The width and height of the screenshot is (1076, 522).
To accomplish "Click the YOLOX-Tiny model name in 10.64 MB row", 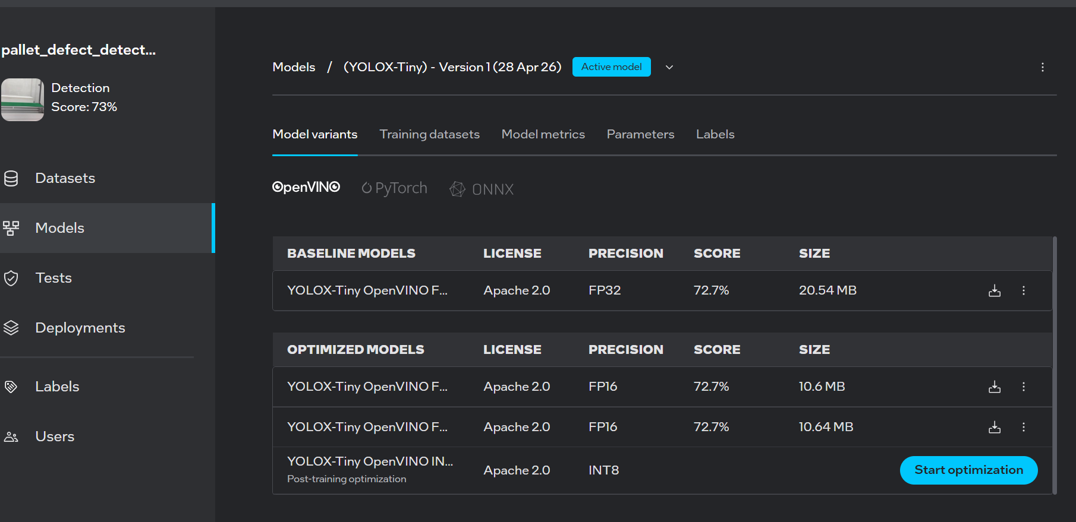I will 367,427.
